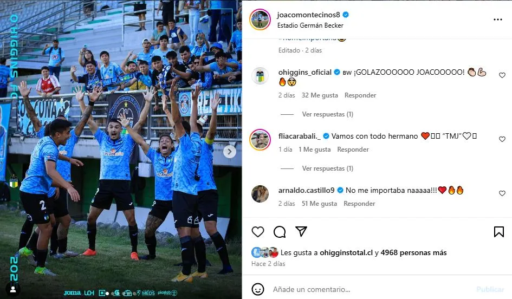This screenshot has width=512, height=299.
Task: Expand replies under ohiggins_oficial comment
Action: 327,114
